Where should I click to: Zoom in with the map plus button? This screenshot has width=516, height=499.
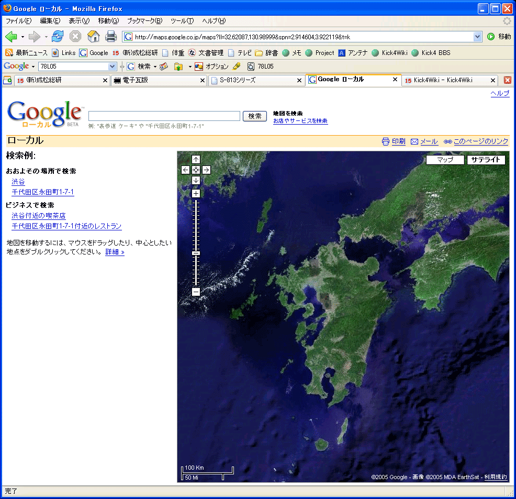[196, 193]
